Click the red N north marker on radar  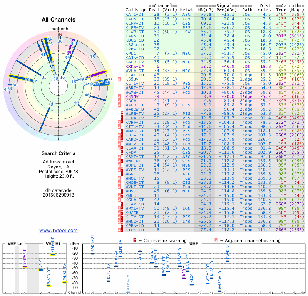click(60, 35)
